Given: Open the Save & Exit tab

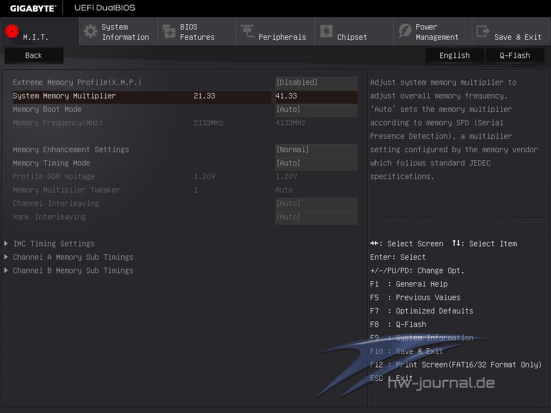Looking at the screenshot, I should coord(511,31).
